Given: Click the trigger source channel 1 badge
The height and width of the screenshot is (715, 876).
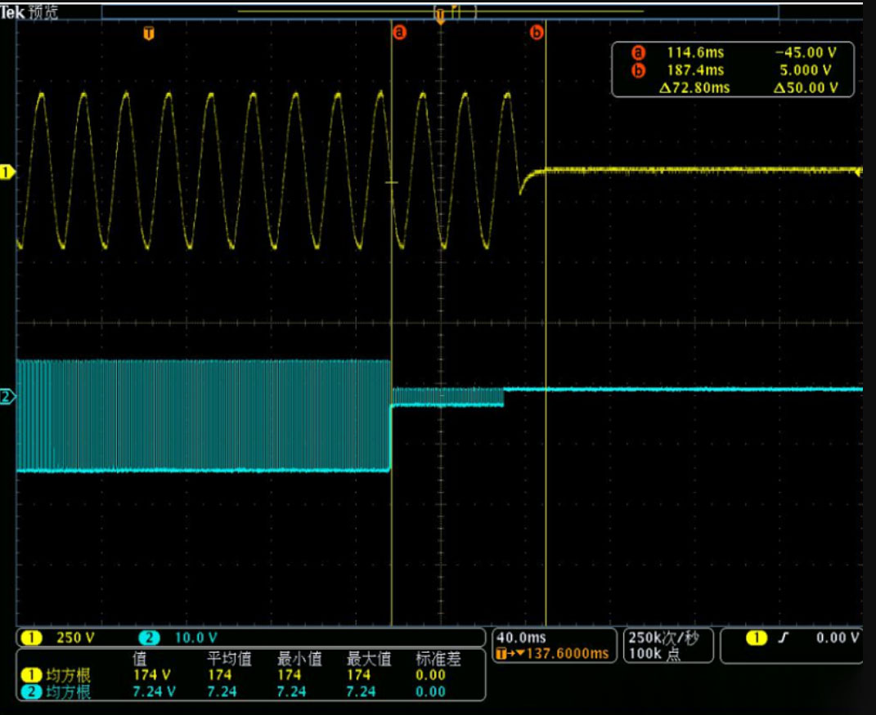Looking at the screenshot, I should [x=756, y=637].
